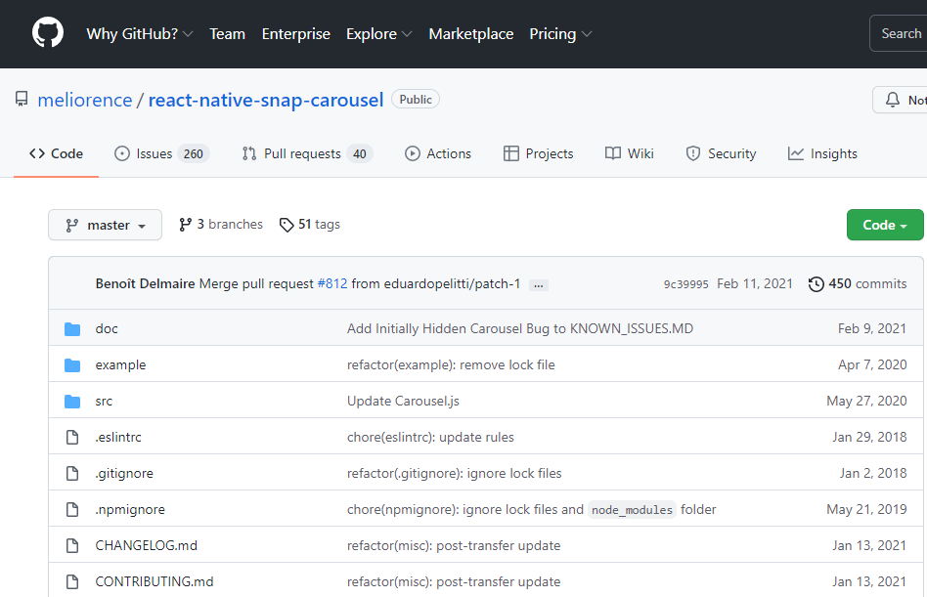Open the Wiki tab
The height and width of the screenshot is (597, 927).
click(630, 153)
